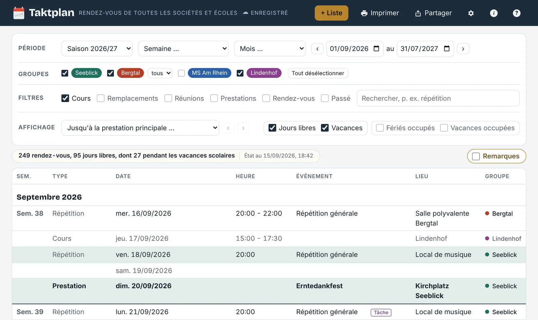Image resolution: width=538 pixels, height=320 pixels.
Task: Click the Kirchplatz Seeblick location cell
Action: [x=432, y=291]
